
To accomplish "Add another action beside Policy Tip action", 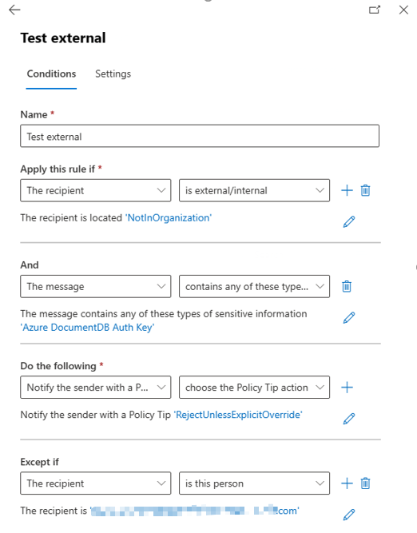I will tap(347, 388).
